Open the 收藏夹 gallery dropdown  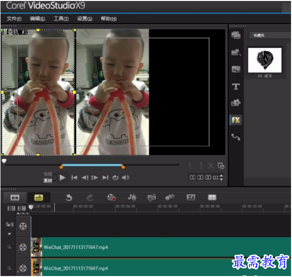[x=270, y=35]
